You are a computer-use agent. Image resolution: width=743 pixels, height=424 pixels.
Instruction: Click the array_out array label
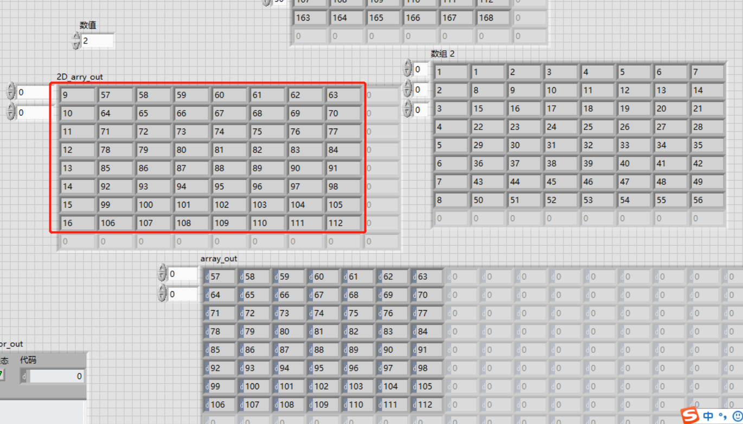point(219,259)
